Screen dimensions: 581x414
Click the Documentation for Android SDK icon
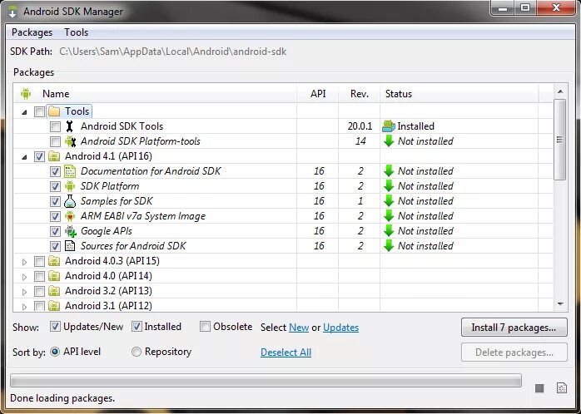(x=70, y=171)
